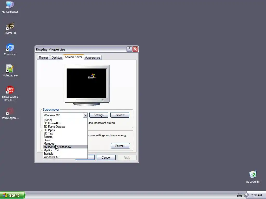Cancel the Display Properties dialog
This screenshot has width=266, height=199.
pos(106,158)
